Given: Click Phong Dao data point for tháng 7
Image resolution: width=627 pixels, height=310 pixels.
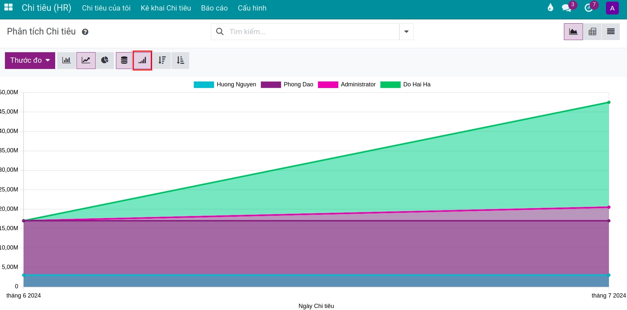Looking at the screenshot, I should coord(609,221).
